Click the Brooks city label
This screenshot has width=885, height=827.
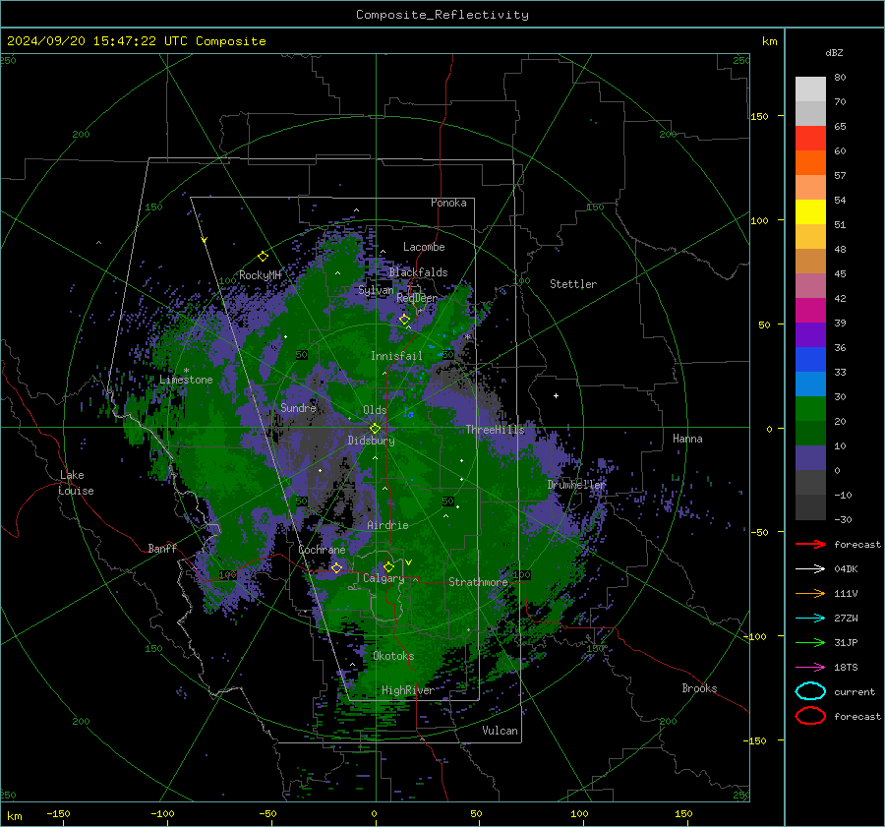coord(699,688)
